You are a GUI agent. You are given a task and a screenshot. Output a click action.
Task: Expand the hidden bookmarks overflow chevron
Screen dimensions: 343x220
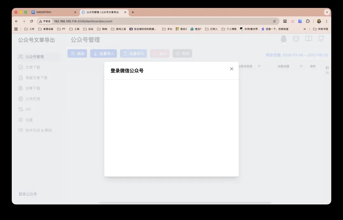click(x=305, y=29)
